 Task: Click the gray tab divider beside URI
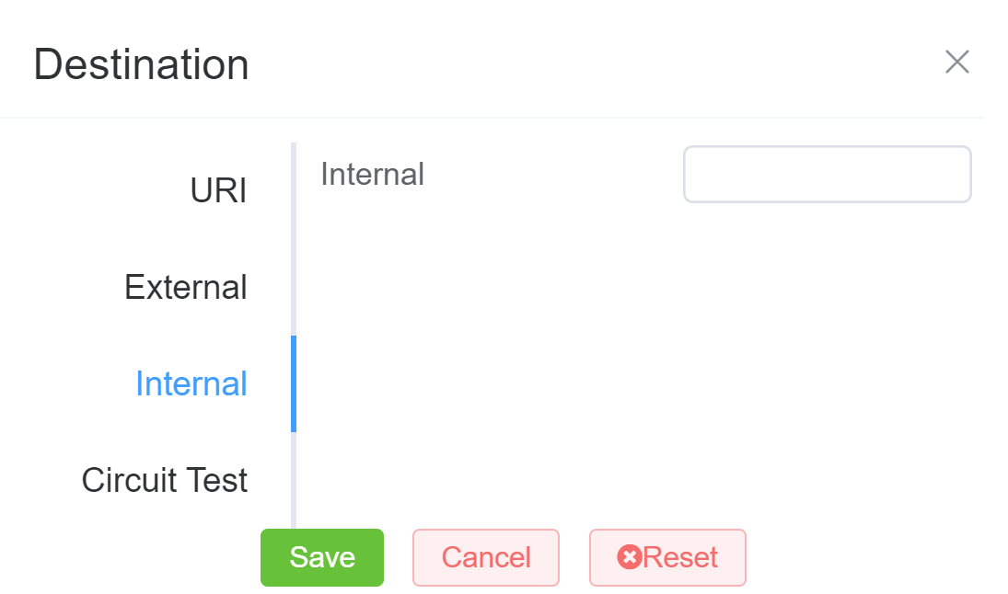click(294, 191)
